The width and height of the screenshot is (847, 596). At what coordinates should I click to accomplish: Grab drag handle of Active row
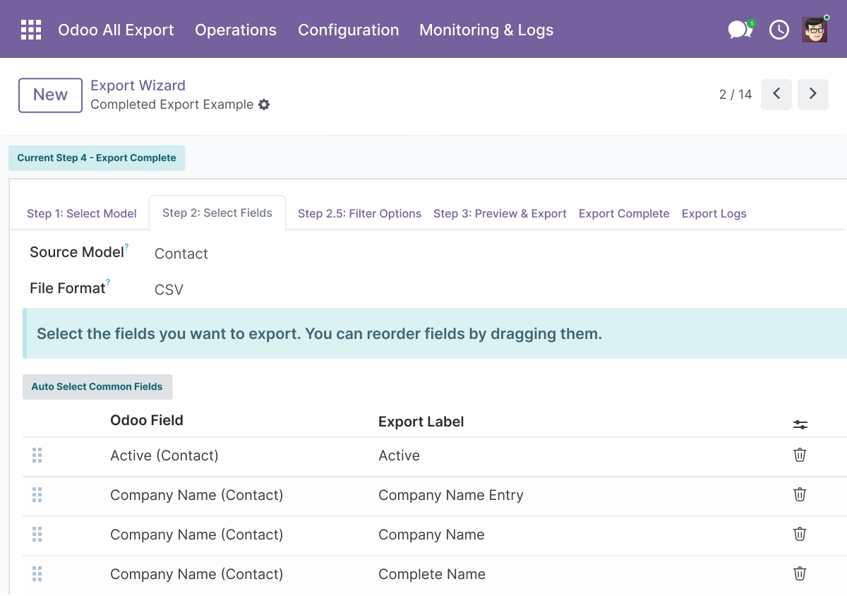[x=37, y=455]
